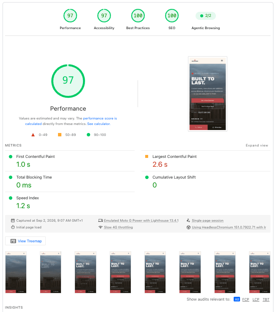Click the METRICS section heading
This screenshot has height=312, width=276.
[13, 146]
